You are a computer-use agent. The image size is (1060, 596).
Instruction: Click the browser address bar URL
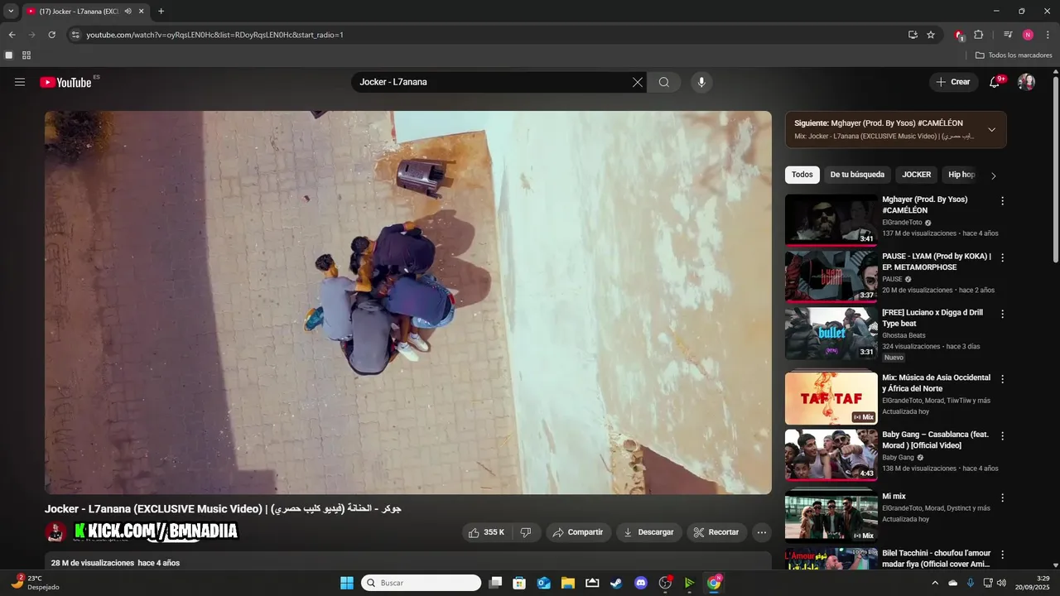(214, 35)
